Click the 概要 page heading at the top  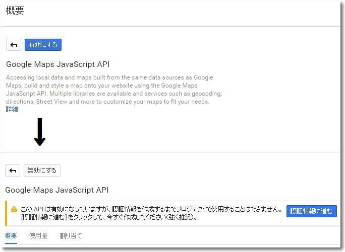(15, 11)
